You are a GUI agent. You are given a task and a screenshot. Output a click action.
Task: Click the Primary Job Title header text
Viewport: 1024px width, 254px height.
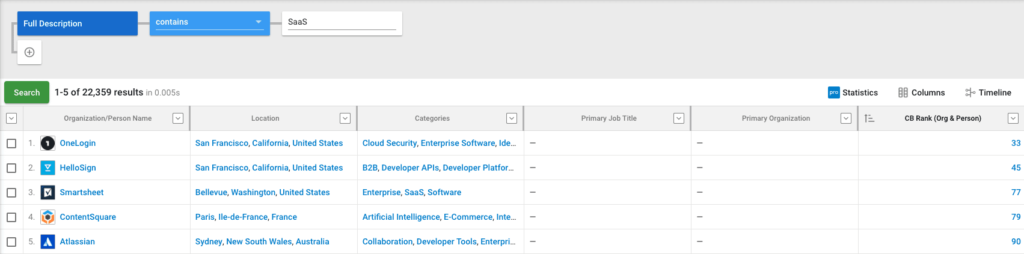[609, 118]
